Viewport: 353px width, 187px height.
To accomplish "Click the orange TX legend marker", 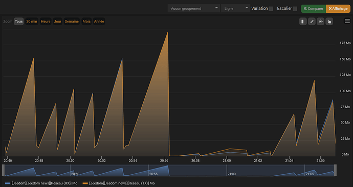I will [x=85, y=183].
